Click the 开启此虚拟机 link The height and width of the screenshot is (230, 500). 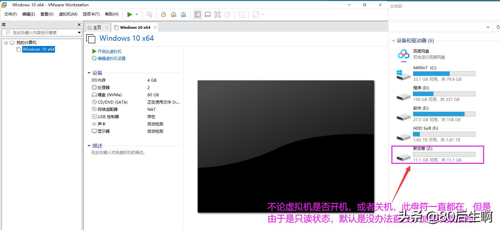(109, 51)
